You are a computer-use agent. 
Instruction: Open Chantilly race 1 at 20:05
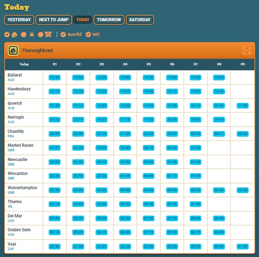click(x=55, y=134)
